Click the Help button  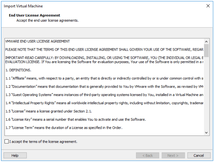coord(15,155)
